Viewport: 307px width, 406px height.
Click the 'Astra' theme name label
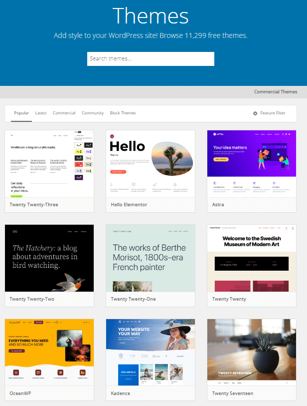tap(218, 205)
